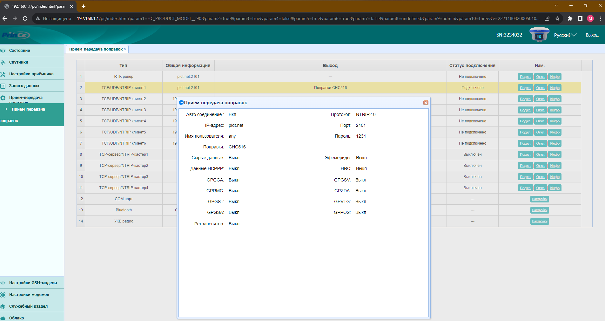Open Настройки for COM порт row
Viewport: 605px width, 321px height.
point(540,199)
